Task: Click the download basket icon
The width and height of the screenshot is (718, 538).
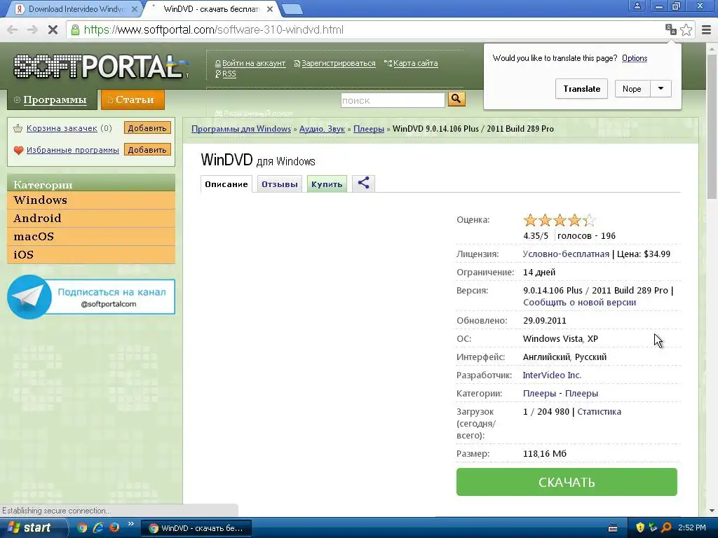Action: (18, 129)
